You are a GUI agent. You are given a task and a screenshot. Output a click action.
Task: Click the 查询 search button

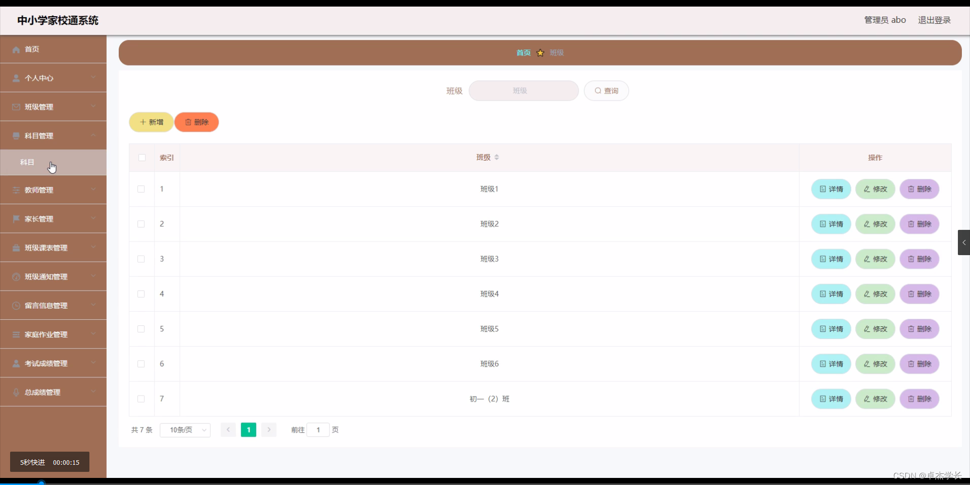pos(606,90)
